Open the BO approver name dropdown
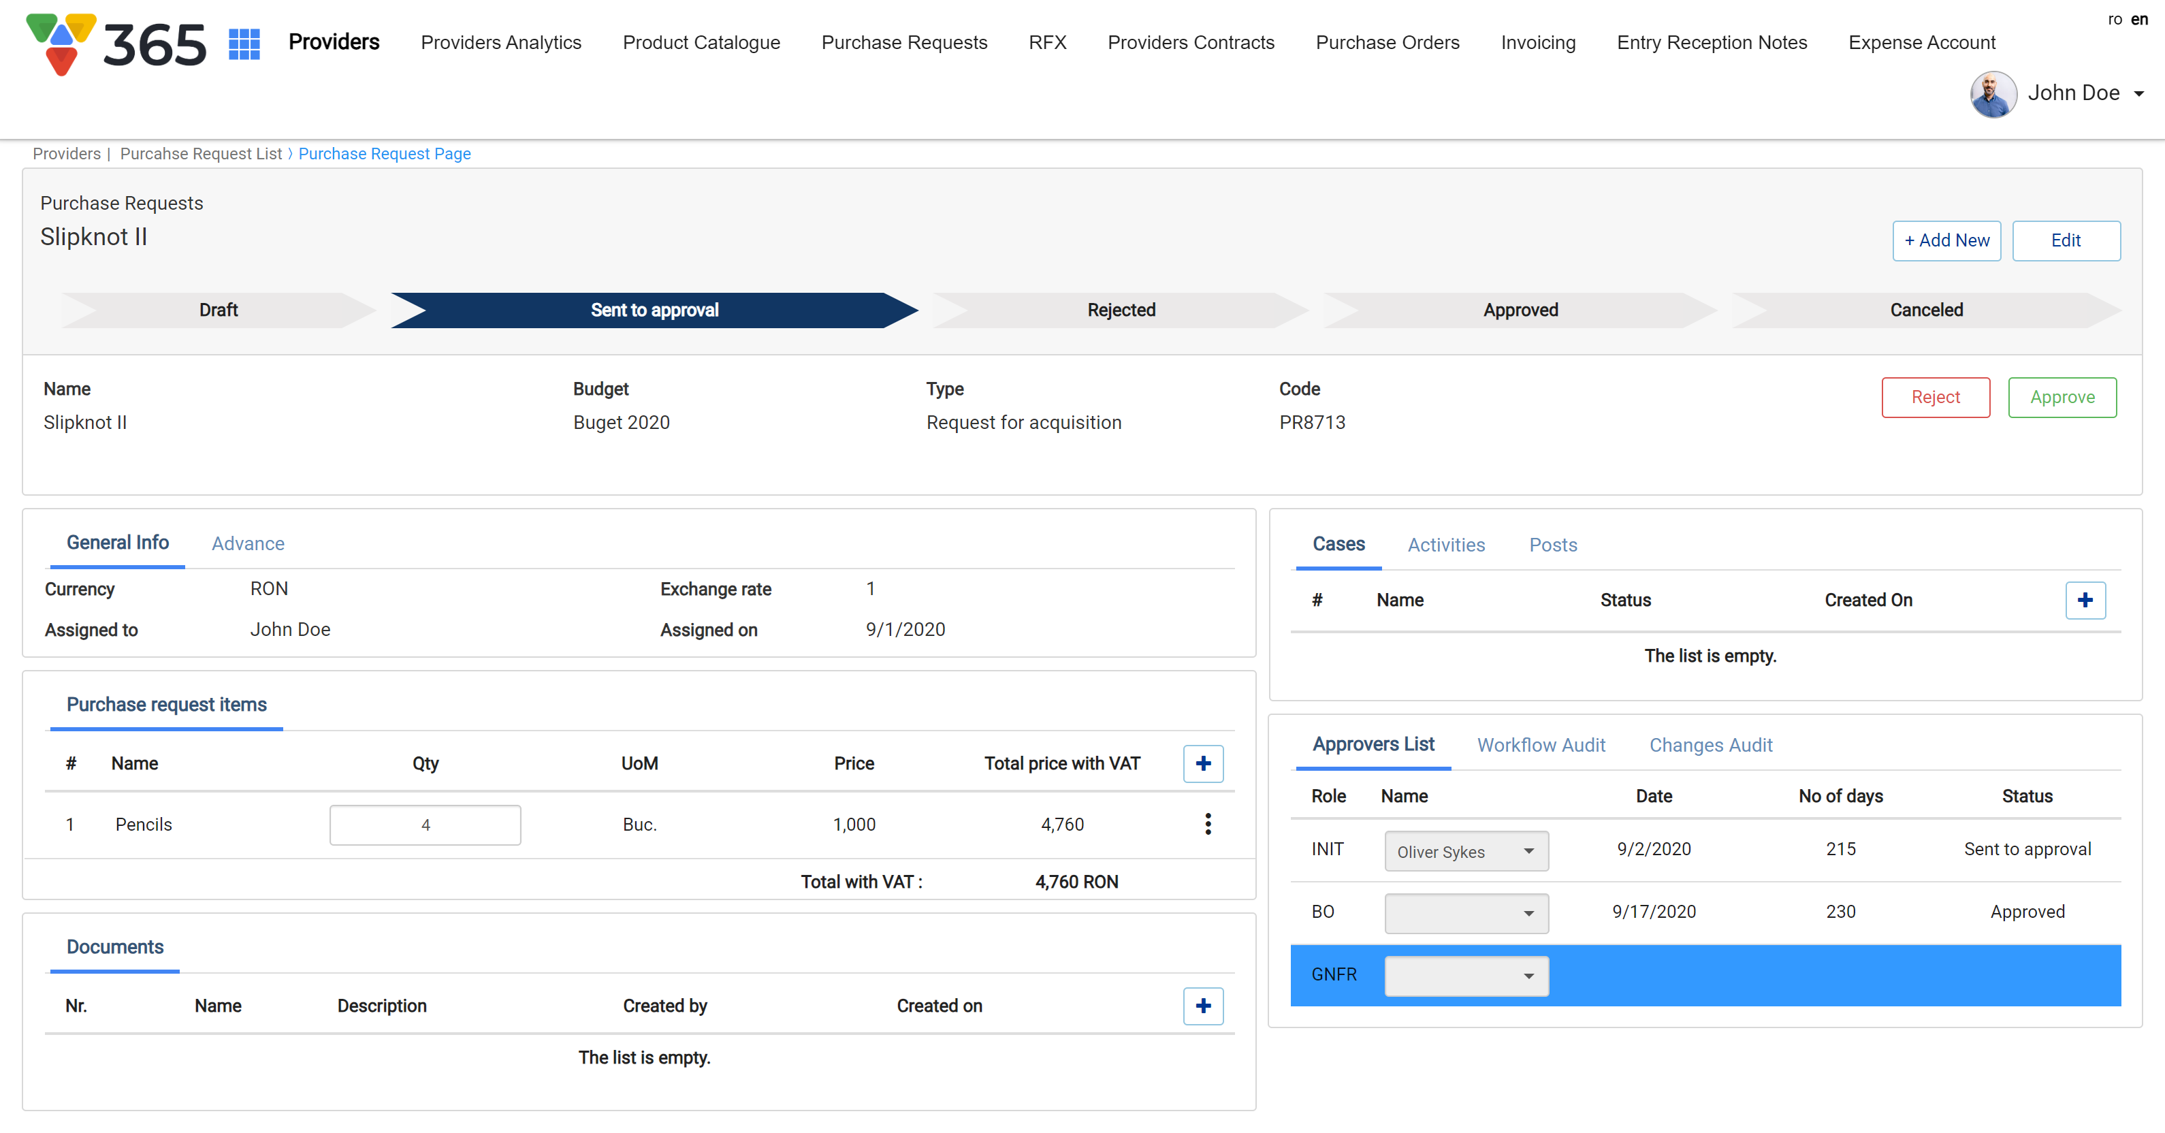 pos(1466,913)
